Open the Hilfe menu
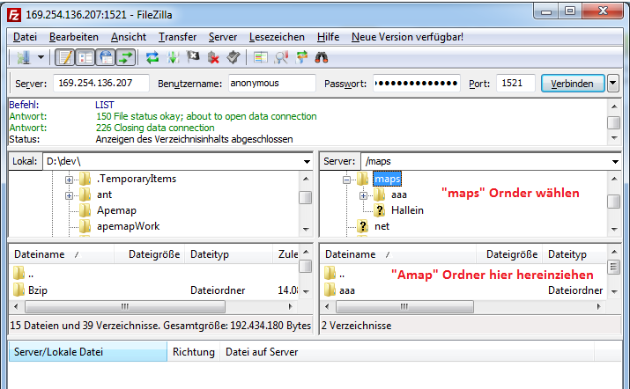 pos(329,37)
